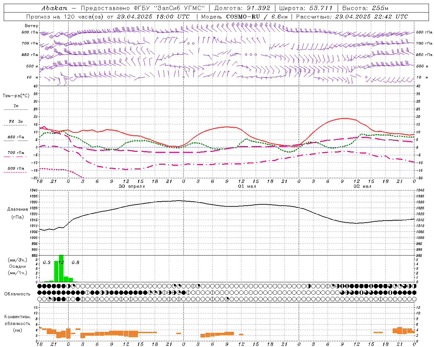
Task: Click the Осадки precipitation label
Action: point(17,266)
